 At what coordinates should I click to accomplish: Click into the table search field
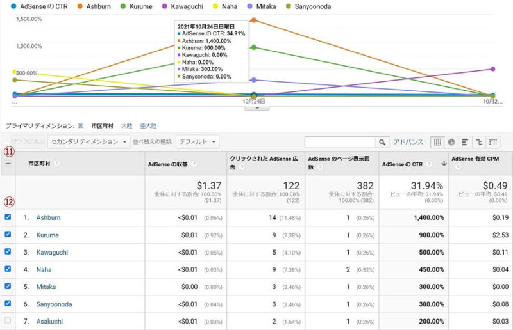(x=340, y=142)
